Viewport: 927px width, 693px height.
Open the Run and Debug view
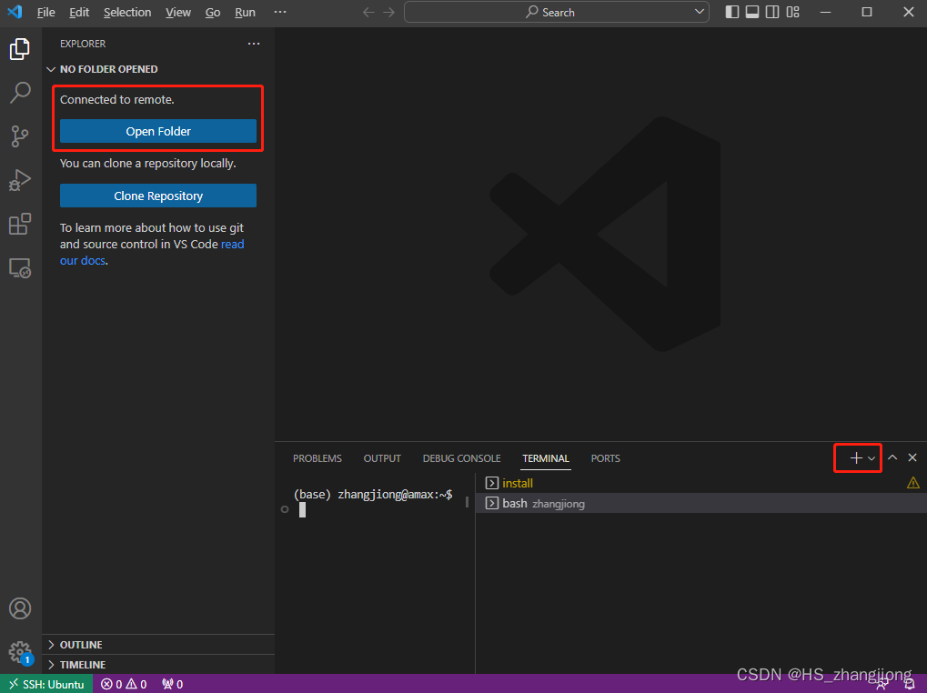[19, 180]
